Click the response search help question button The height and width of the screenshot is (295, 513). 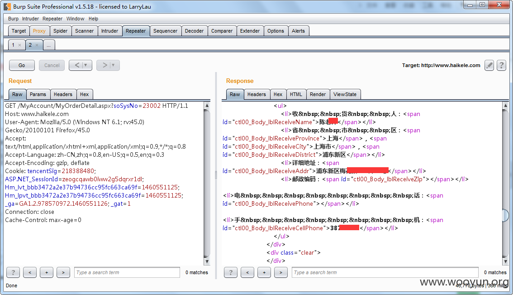(231, 272)
